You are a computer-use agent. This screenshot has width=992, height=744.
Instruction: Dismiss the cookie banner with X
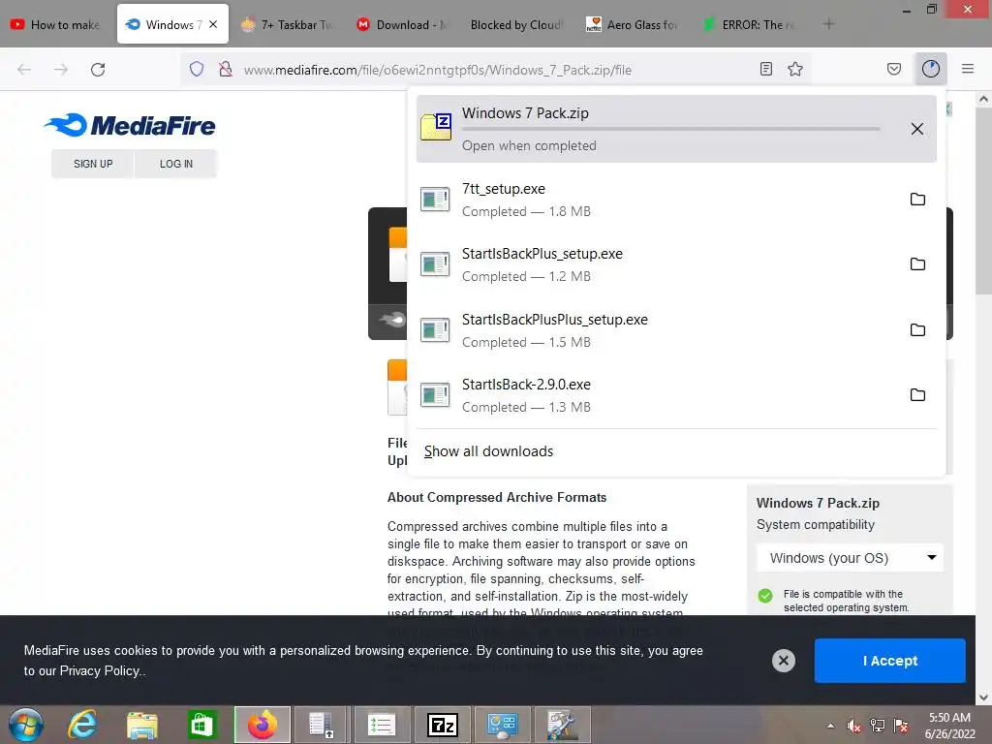pos(783,661)
